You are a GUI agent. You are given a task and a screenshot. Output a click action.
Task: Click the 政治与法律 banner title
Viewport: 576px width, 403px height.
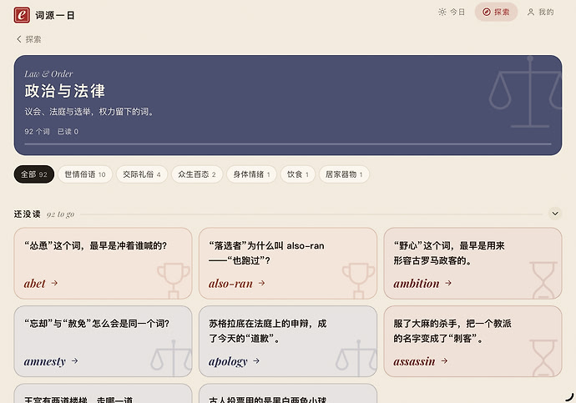65,91
